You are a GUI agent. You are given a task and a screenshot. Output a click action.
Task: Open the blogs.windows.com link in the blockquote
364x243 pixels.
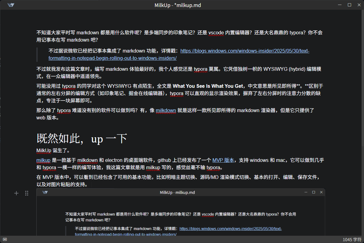click(x=244, y=51)
